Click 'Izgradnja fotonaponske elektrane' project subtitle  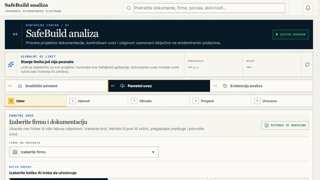[33, 11]
